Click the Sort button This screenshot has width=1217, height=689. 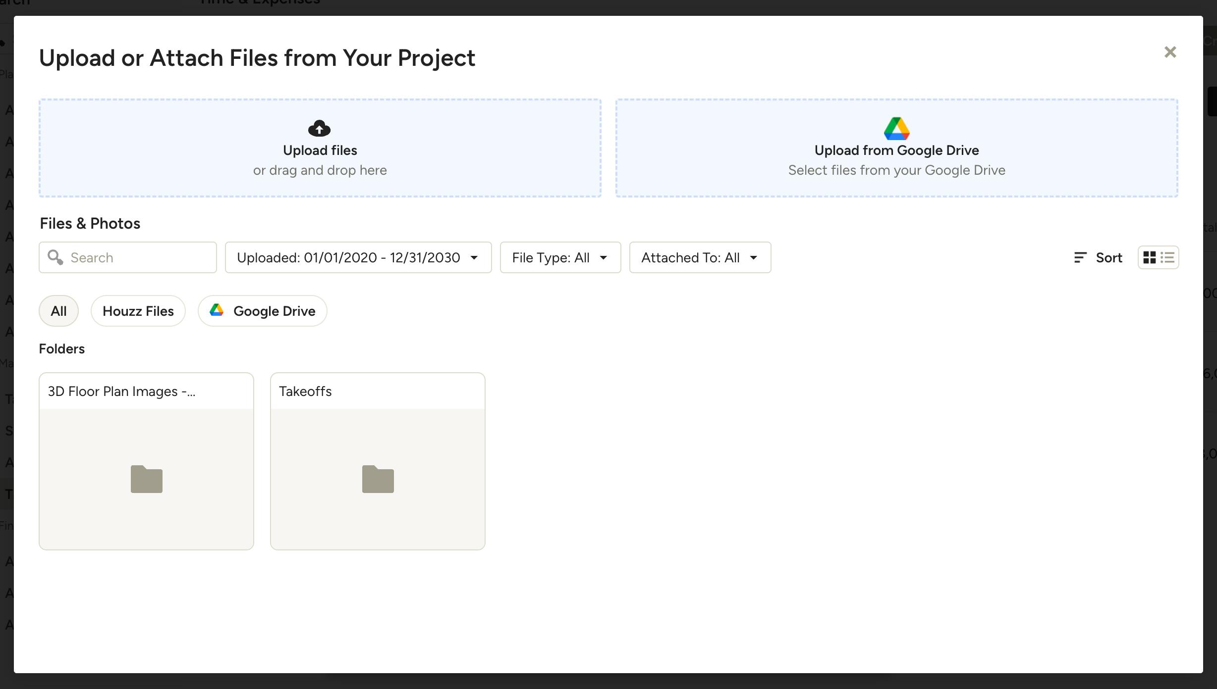pos(1108,257)
